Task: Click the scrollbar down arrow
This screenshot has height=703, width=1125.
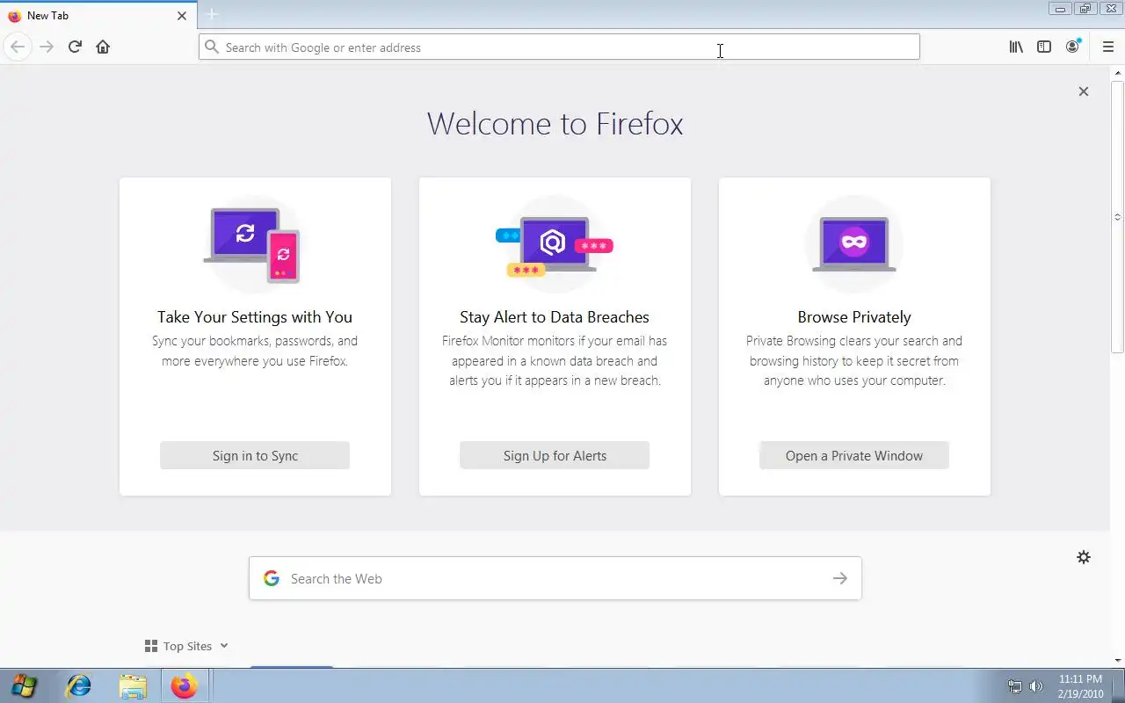Action: 1118,660
